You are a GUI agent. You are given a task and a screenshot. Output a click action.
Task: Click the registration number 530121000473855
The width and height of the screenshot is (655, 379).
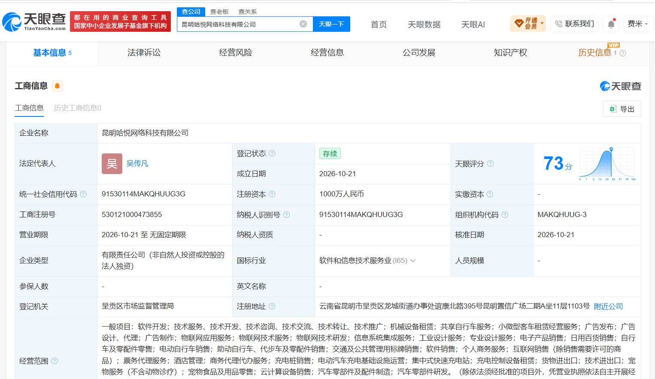132,214
